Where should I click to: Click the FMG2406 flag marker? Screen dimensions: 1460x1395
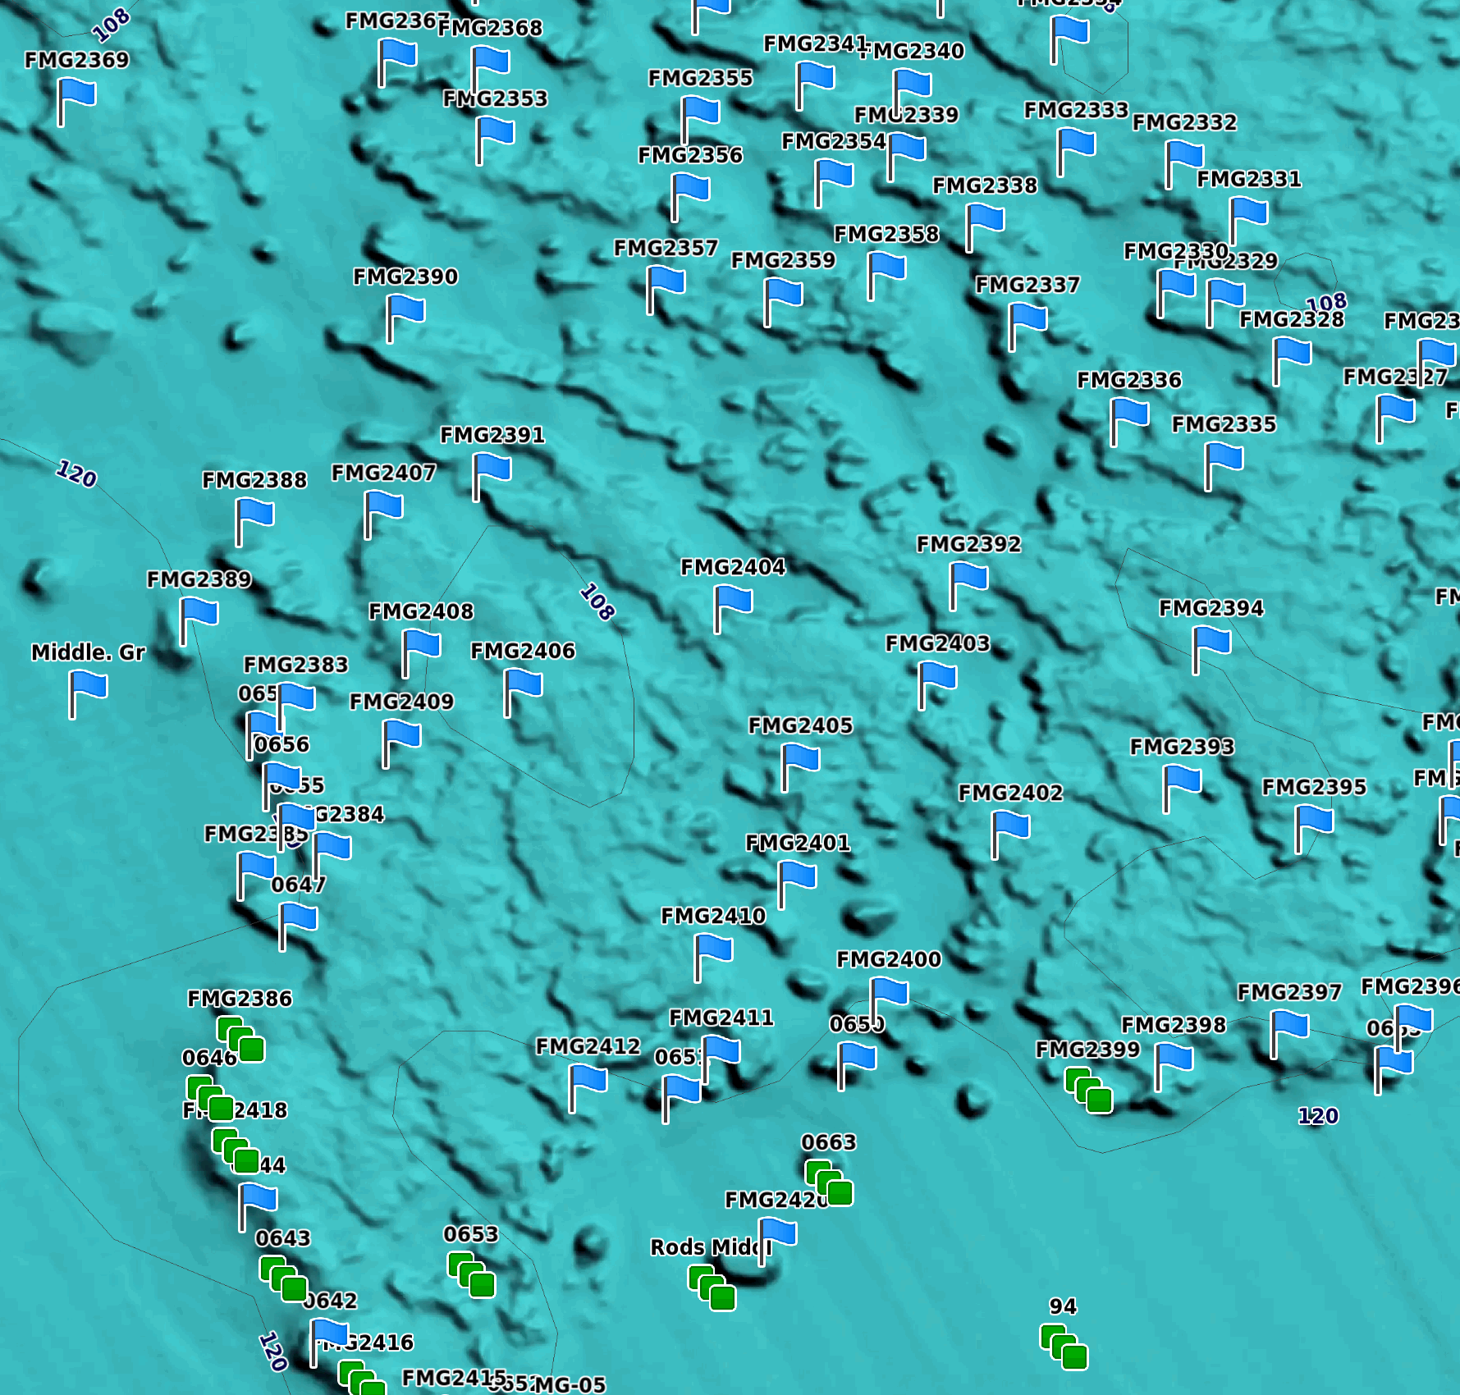tap(523, 692)
